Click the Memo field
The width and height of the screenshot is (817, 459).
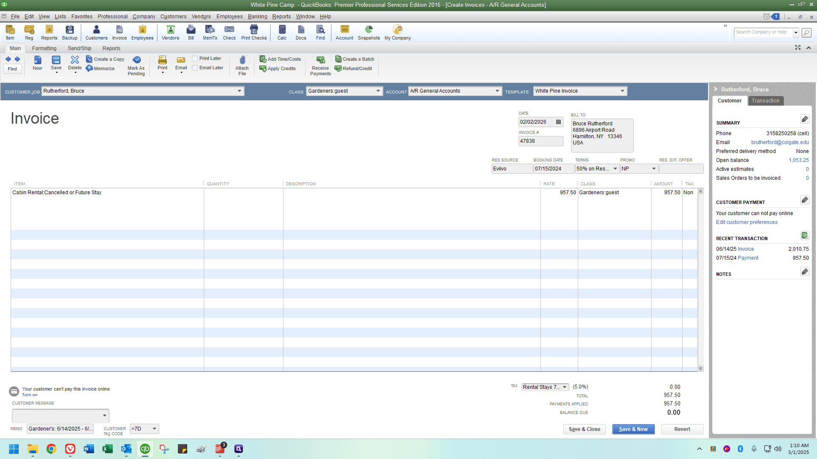(x=60, y=429)
